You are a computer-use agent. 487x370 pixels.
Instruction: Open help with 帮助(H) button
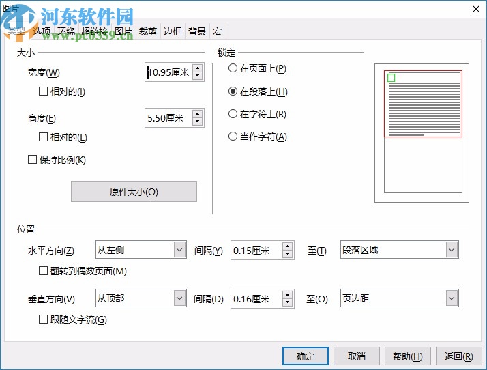pos(408,356)
